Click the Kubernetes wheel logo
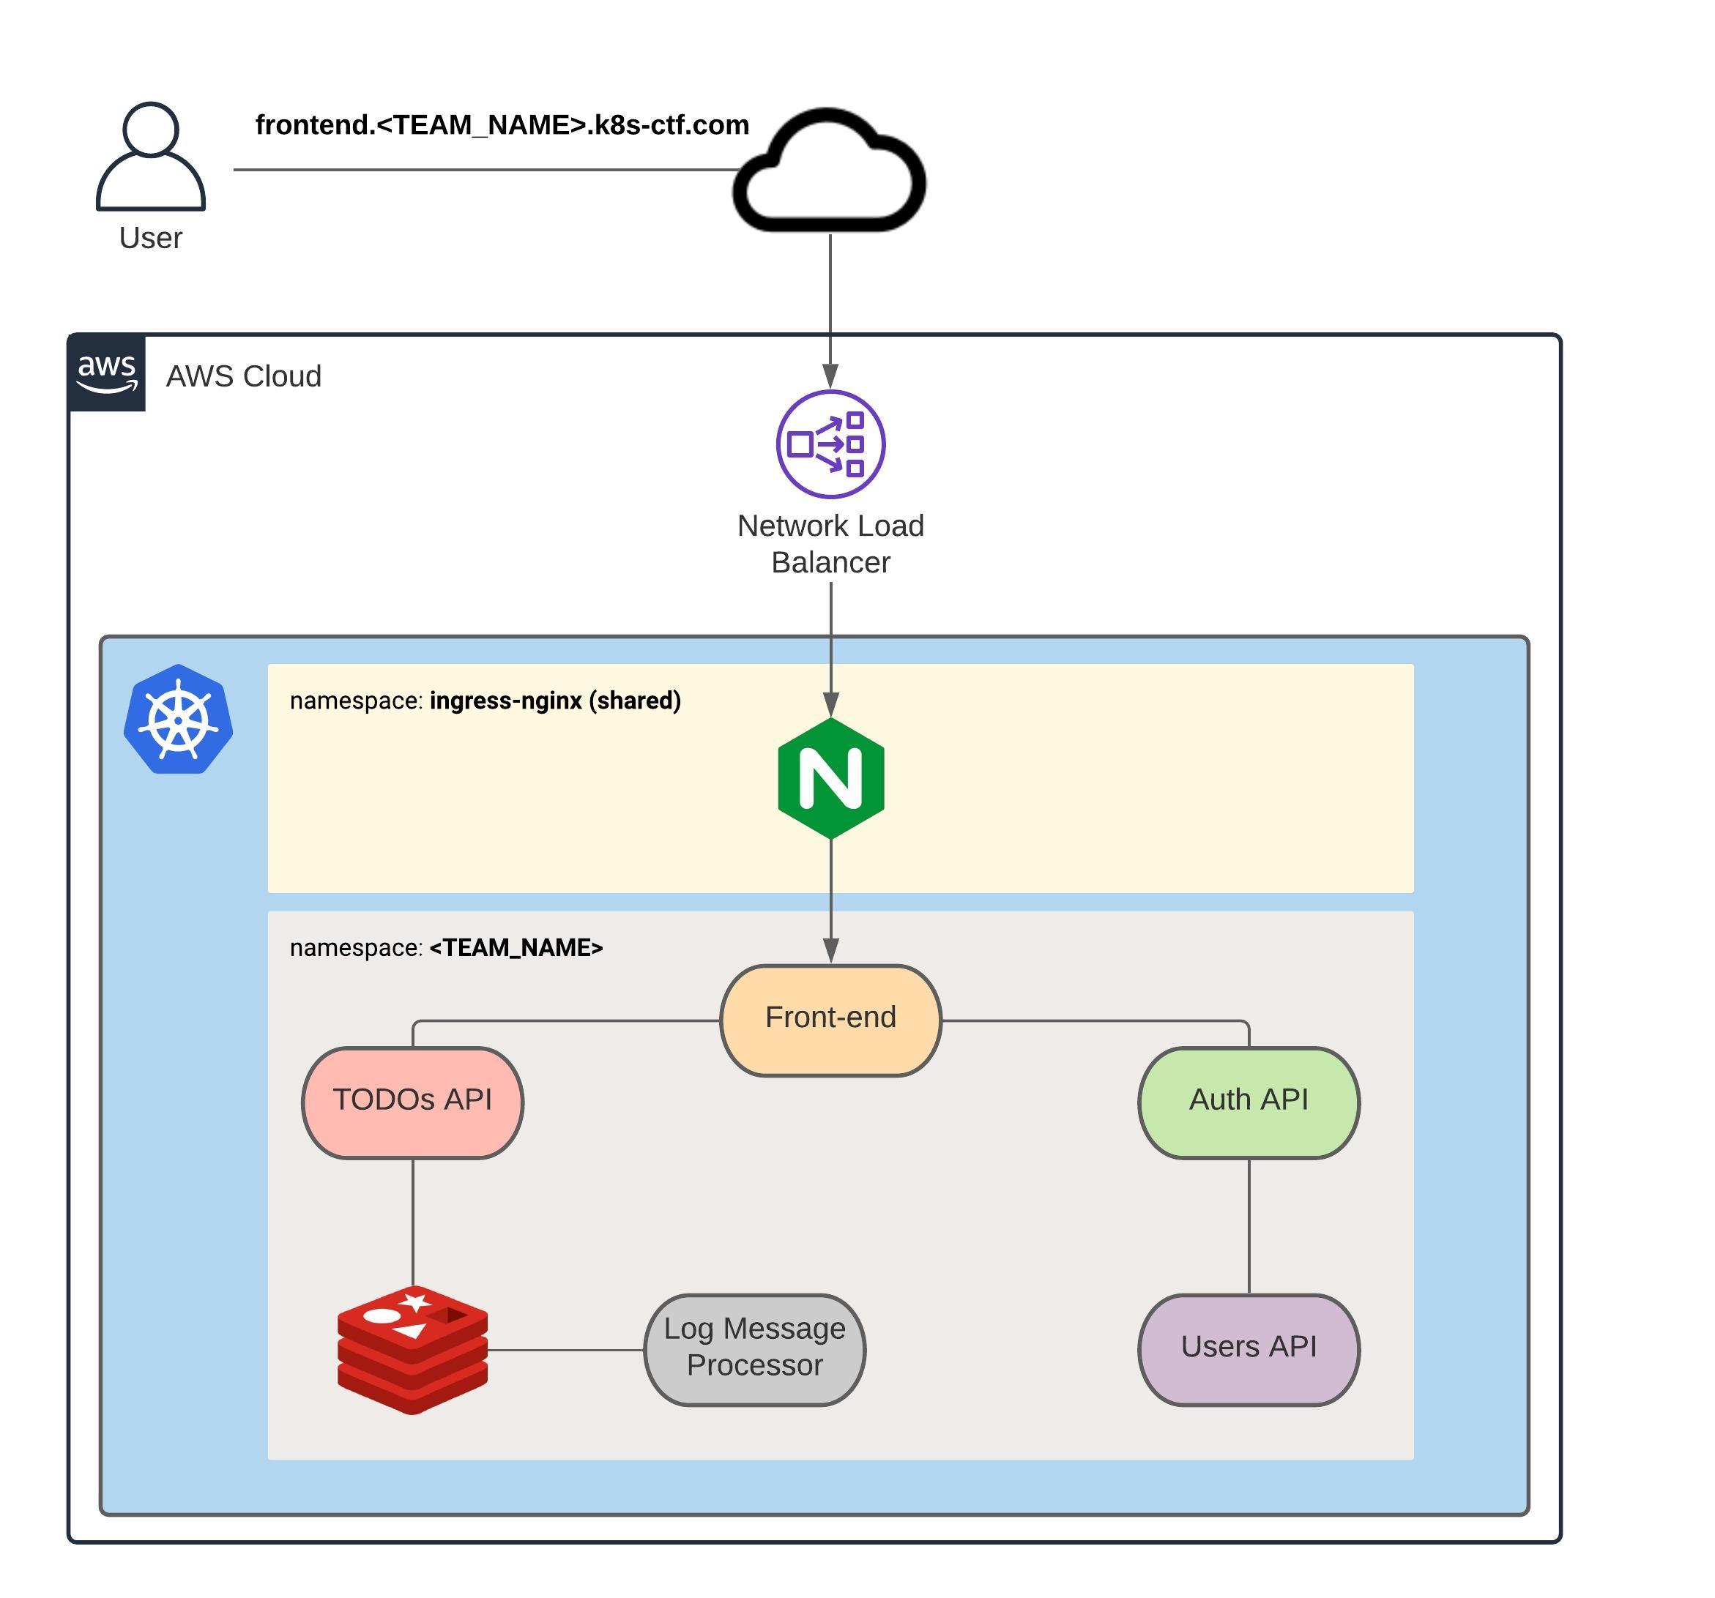1715x1598 pixels. point(179,720)
